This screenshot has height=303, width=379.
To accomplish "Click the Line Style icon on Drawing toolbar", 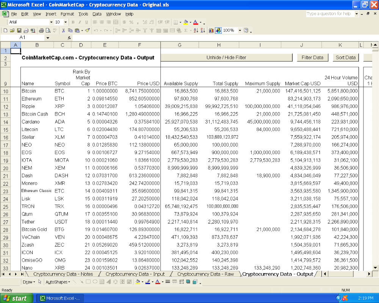I will [168, 282].
